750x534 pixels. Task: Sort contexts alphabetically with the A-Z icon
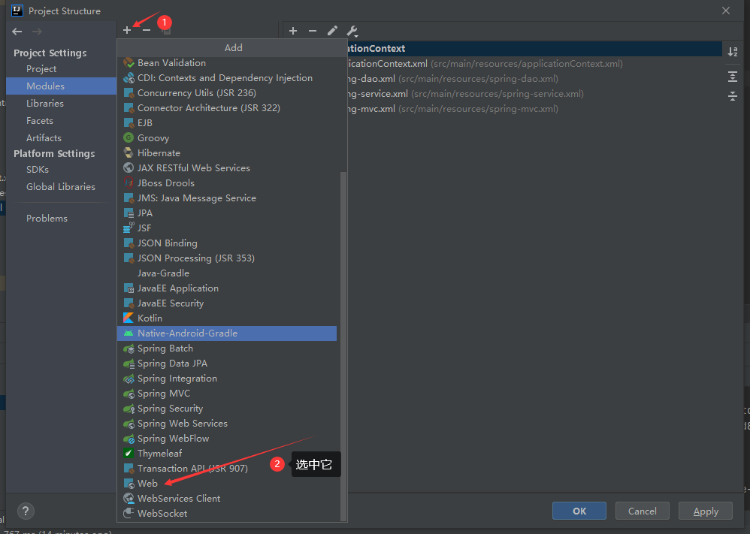click(x=733, y=51)
